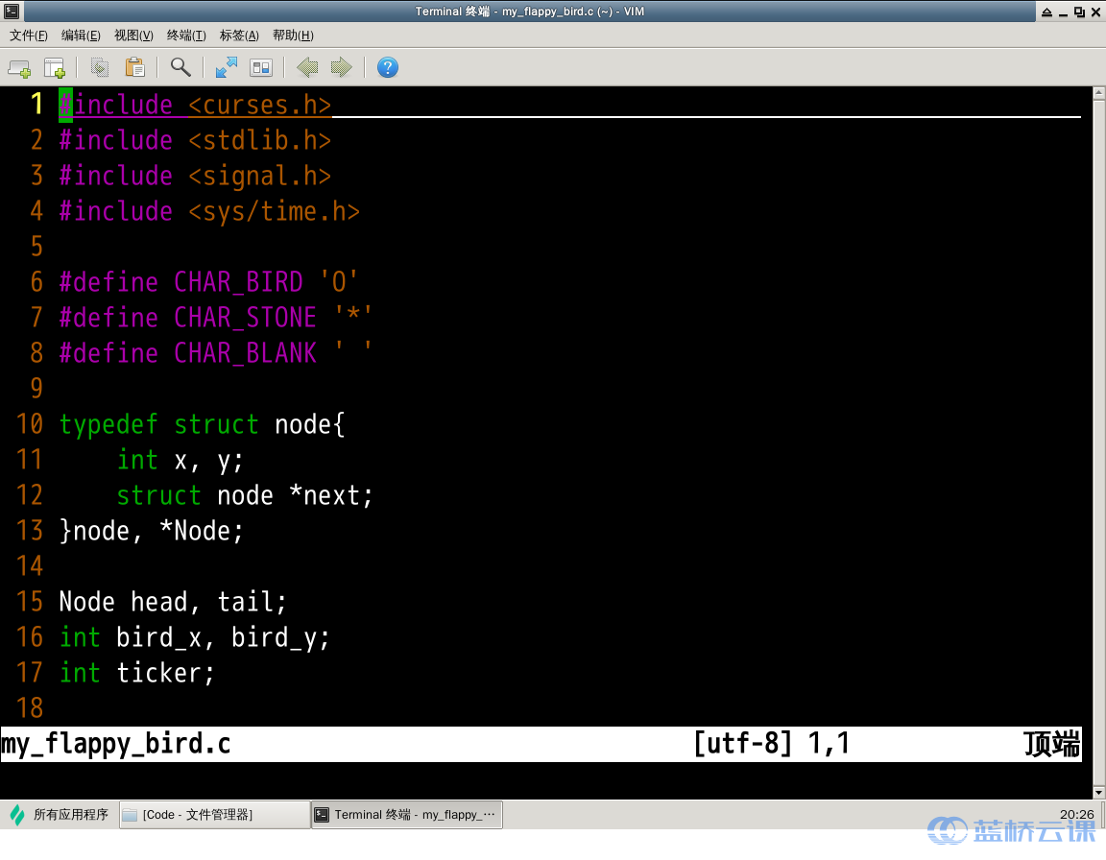This screenshot has width=1106, height=860.
Task: Expand the 视图(V) menu
Action: click(x=133, y=36)
